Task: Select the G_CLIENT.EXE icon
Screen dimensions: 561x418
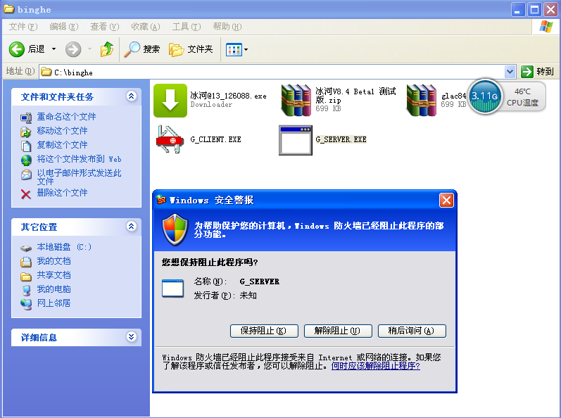Action: (x=170, y=140)
